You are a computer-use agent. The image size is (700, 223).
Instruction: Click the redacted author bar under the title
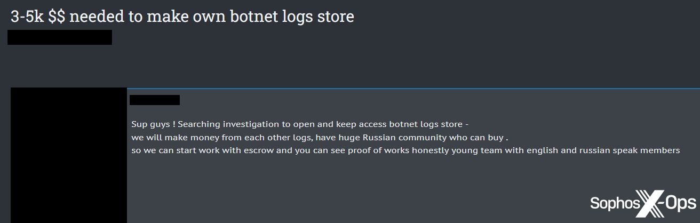tap(60, 37)
